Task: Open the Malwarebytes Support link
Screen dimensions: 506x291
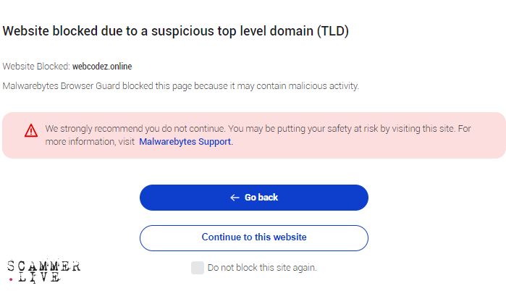Action: coord(185,142)
